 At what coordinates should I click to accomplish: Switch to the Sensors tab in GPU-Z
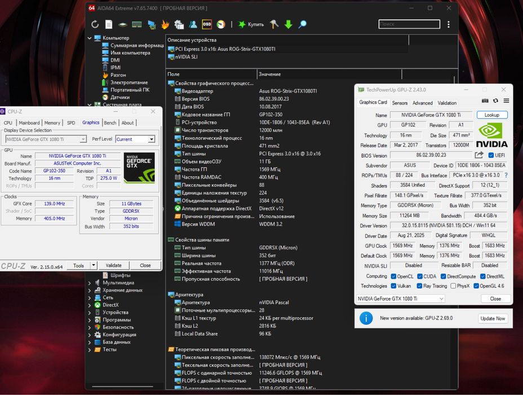point(400,103)
